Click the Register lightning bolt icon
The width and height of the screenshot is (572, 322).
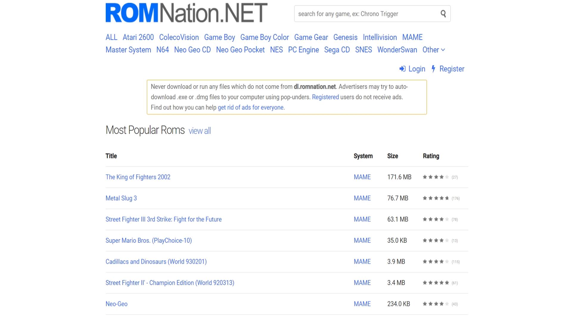click(x=433, y=69)
